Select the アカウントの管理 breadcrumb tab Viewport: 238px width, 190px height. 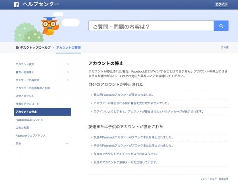point(68,47)
